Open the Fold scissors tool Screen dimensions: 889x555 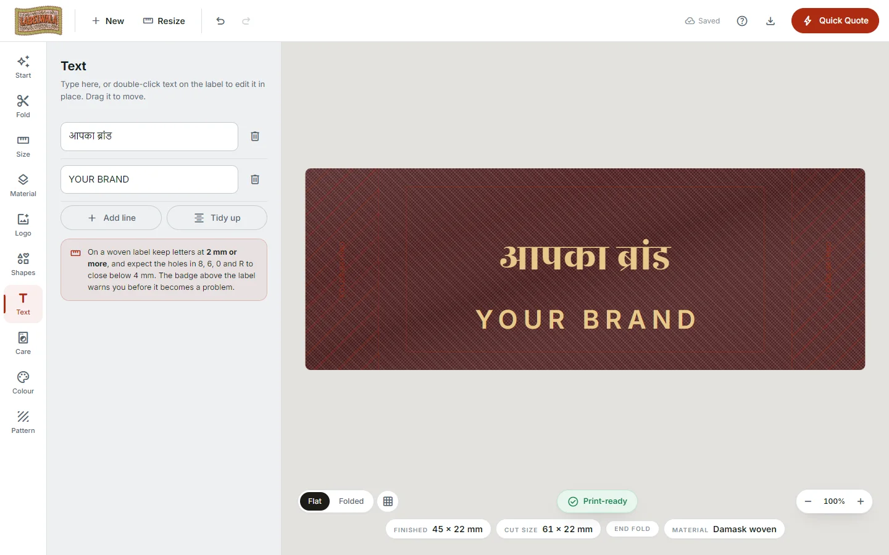coord(23,107)
